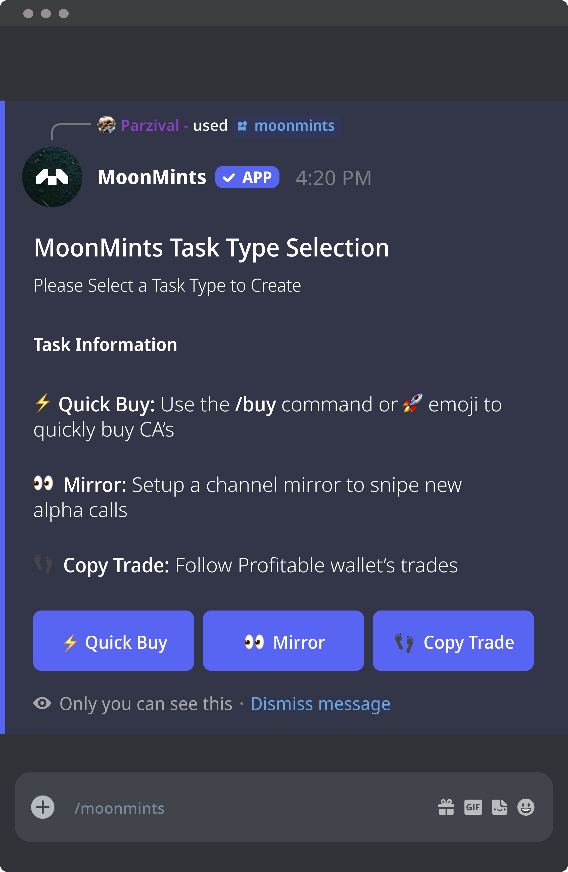Click Parzival's small profile avatar
Image resolution: width=568 pixels, height=872 pixels.
pos(107,125)
